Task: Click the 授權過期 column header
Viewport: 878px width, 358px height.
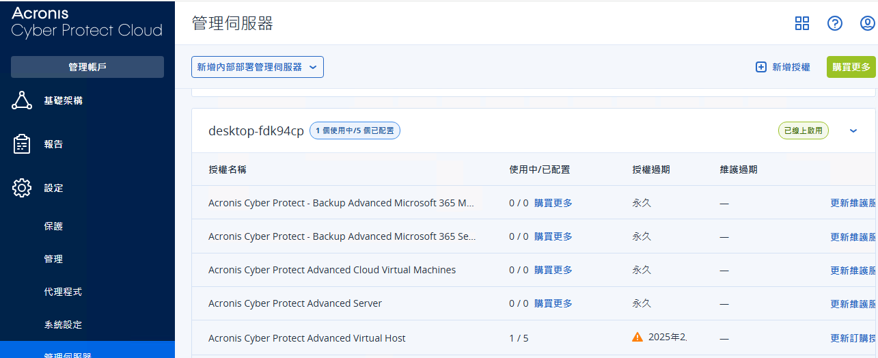Action: [651, 169]
